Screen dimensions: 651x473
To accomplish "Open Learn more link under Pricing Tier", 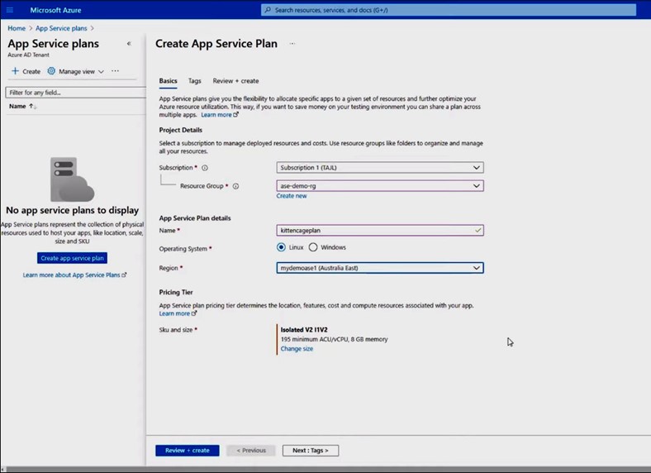I will [x=178, y=313].
